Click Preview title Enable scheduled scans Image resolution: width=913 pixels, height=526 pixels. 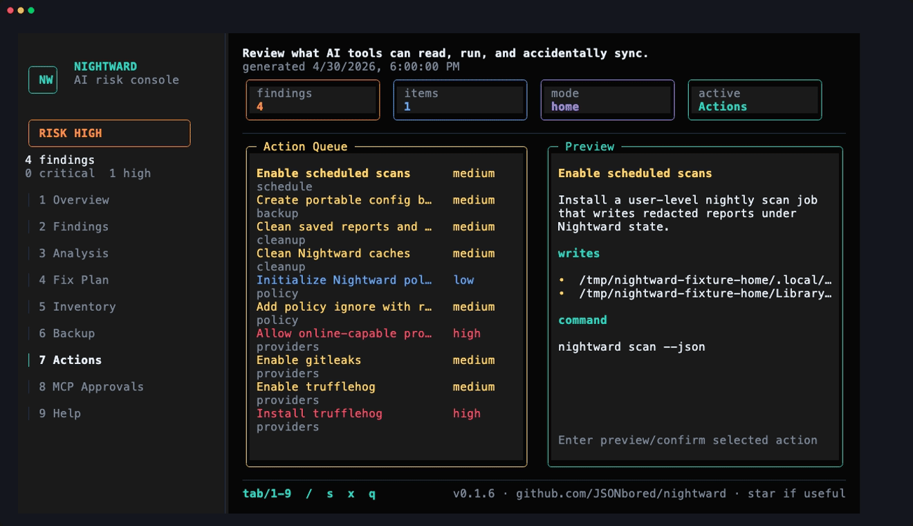635,174
